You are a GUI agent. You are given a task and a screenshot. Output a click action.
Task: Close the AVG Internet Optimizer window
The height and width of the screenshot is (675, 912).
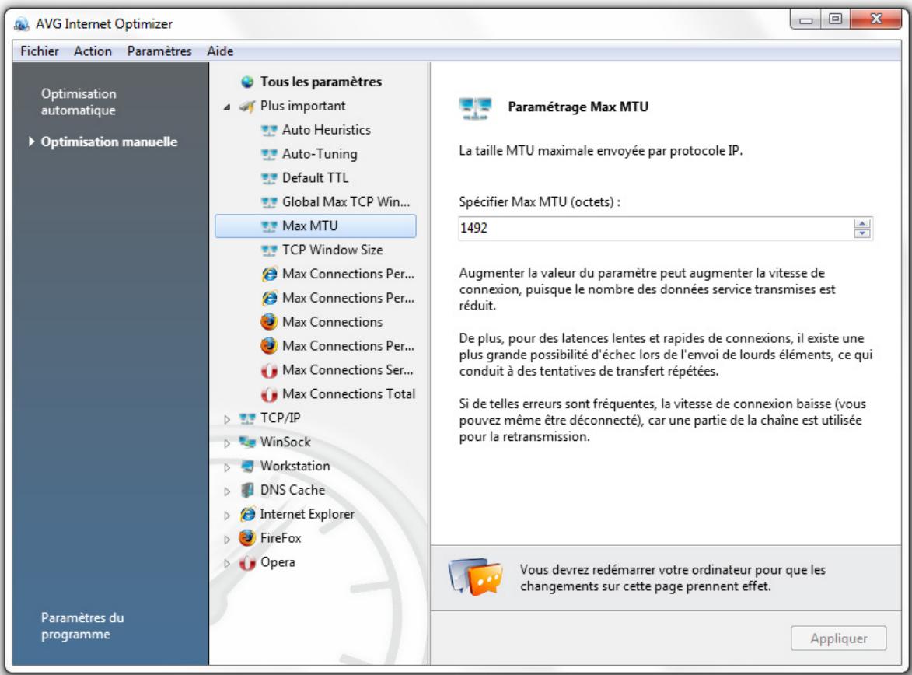[876, 19]
